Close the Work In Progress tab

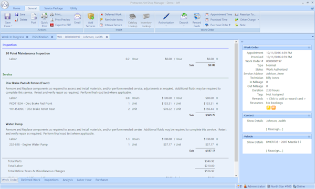pyautogui.click(x=27, y=37)
